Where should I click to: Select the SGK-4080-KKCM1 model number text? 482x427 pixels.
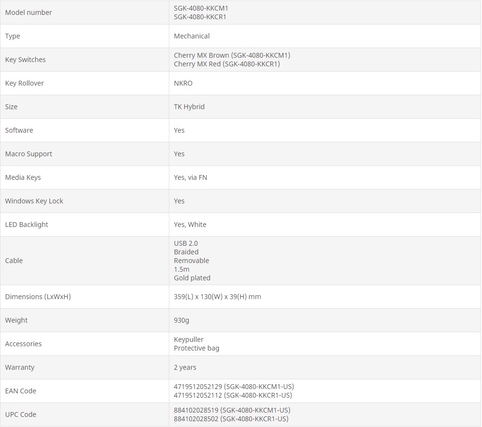pyautogui.click(x=200, y=8)
